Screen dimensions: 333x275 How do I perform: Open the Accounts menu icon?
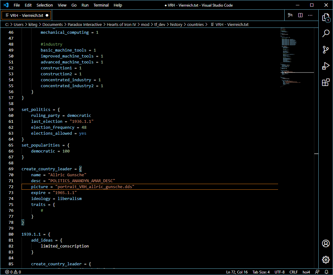pyautogui.click(x=326, y=243)
